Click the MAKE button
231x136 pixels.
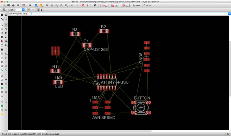click(137, 6)
